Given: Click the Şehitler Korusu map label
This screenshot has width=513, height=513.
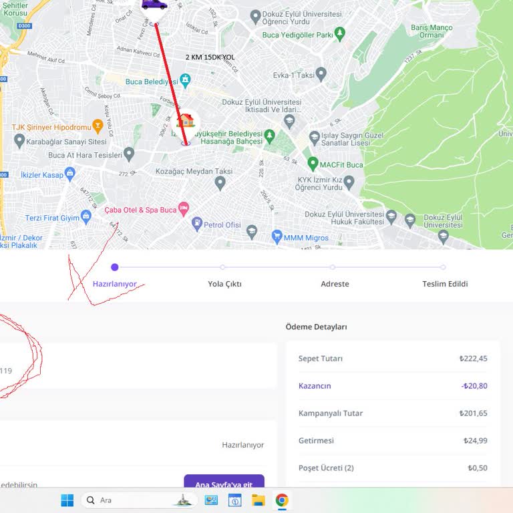Looking at the screenshot, I should pos(15,9).
